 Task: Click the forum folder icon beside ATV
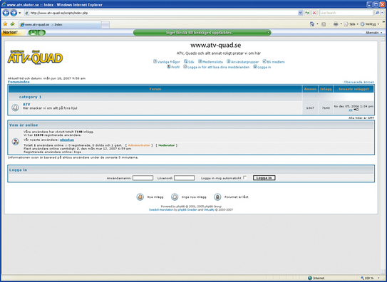(x=15, y=108)
